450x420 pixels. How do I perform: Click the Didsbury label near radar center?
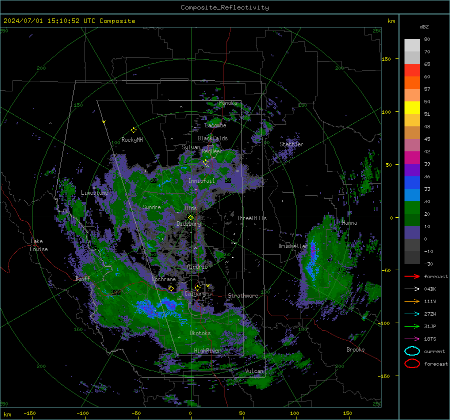[x=189, y=224]
